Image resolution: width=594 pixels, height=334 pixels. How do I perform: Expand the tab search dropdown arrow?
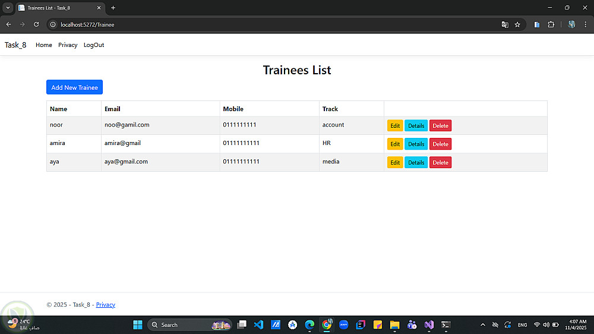8,8
